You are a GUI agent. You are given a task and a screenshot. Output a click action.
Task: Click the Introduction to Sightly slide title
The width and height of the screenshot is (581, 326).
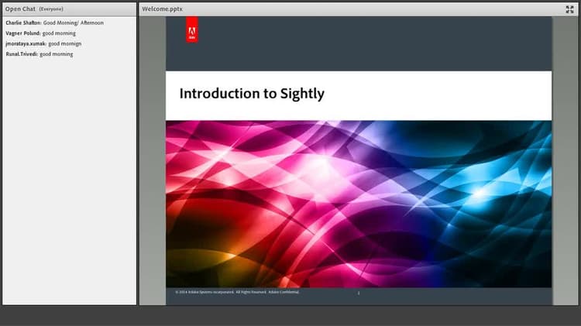click(252, 94)
